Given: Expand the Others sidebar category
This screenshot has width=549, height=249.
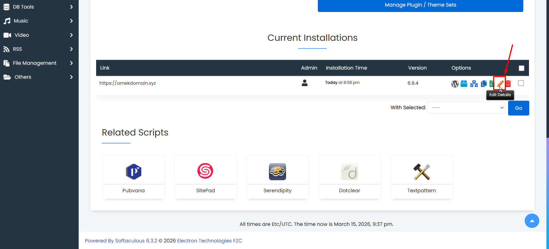Looking at the screenshot, I should [39, 77].
